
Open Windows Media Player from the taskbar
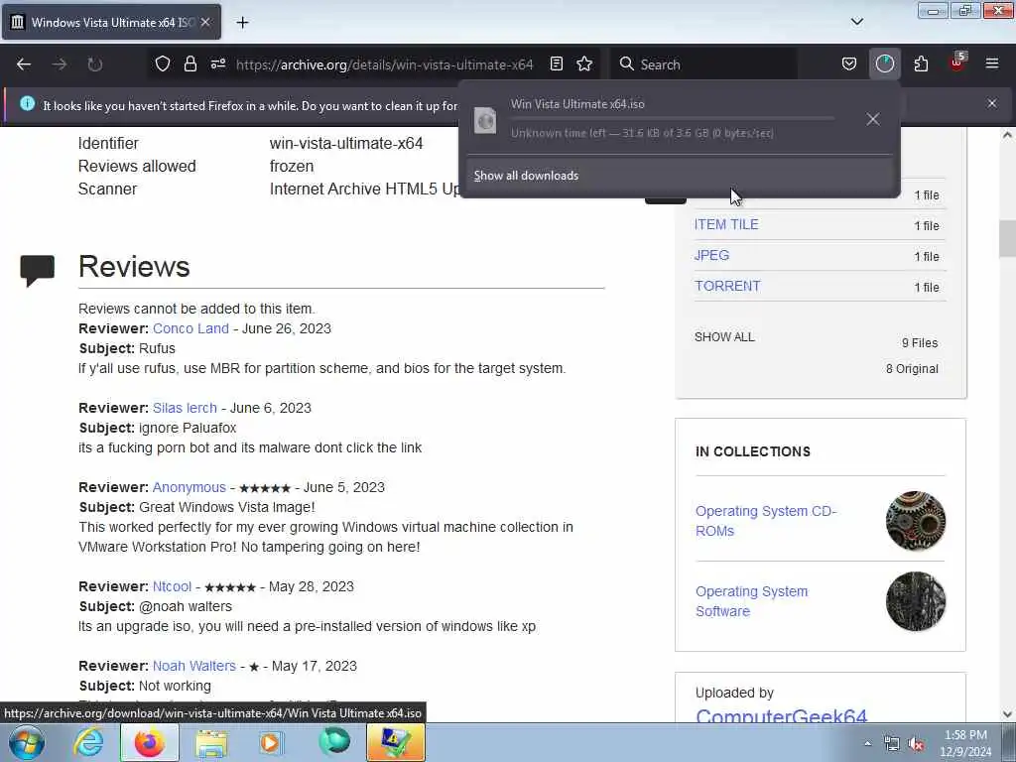[x=271, y=742]
